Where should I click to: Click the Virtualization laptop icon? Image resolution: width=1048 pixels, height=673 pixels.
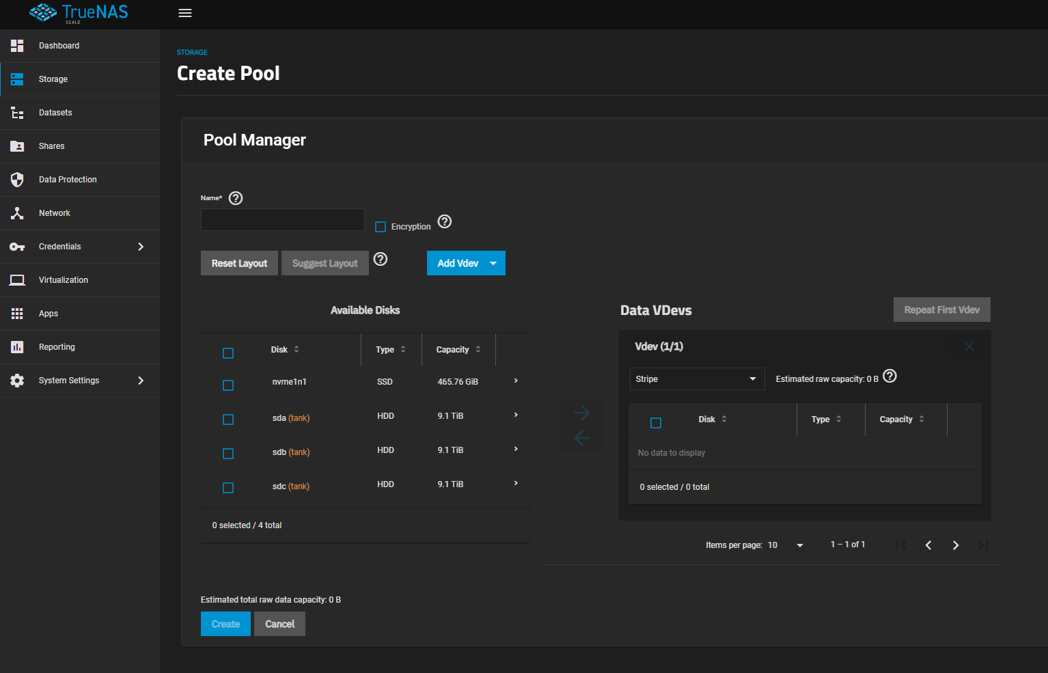click(x=17, y=280)
